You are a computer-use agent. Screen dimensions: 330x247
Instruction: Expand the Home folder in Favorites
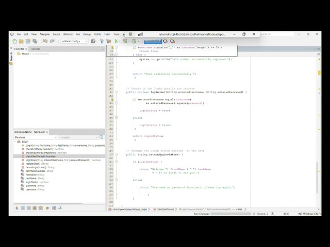(x=15, y=54)
